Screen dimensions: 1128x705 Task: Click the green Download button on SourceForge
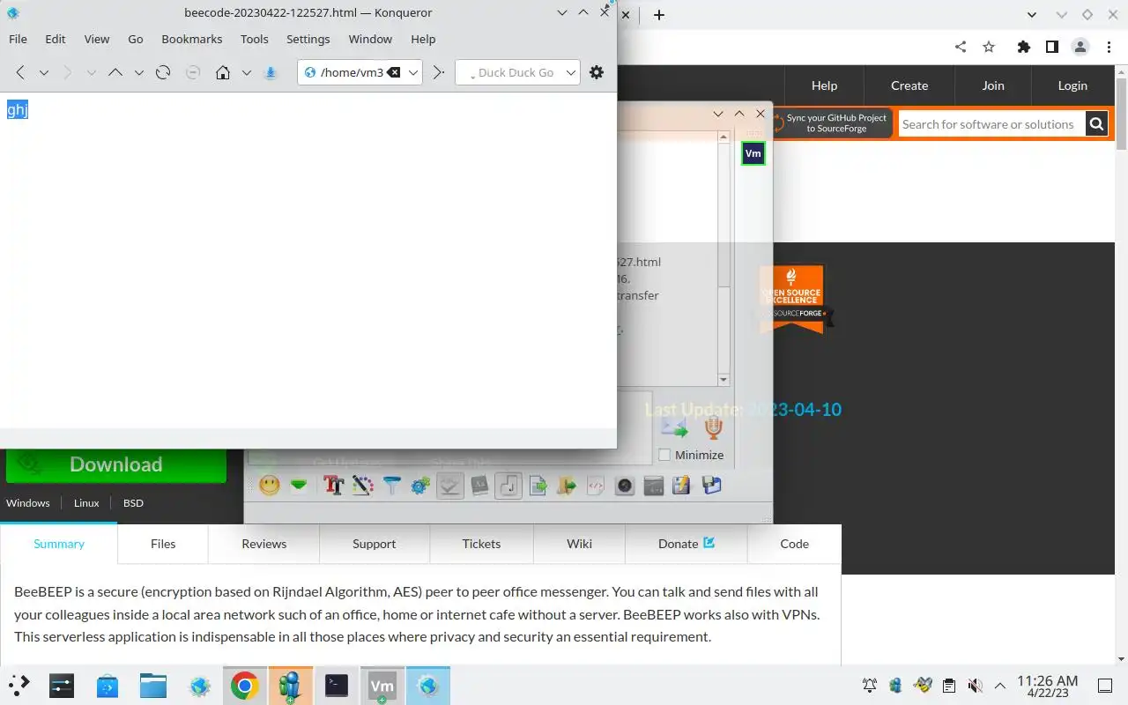[116, 464]
